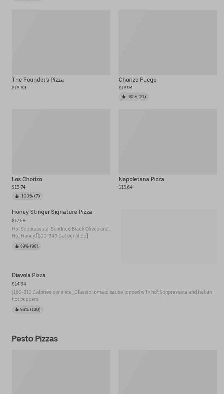Click thumbs-up icon on Diavola Pizza rating
Screen dimensions: 224x394
(x=17, y=309)
